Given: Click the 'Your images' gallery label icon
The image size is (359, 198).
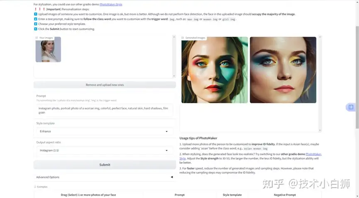Looking at the screenshot, I should point(37,38).
